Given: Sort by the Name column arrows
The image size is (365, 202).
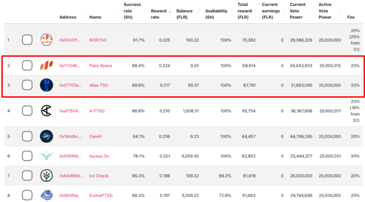Looking at the screenshot, I should [117, 11].
